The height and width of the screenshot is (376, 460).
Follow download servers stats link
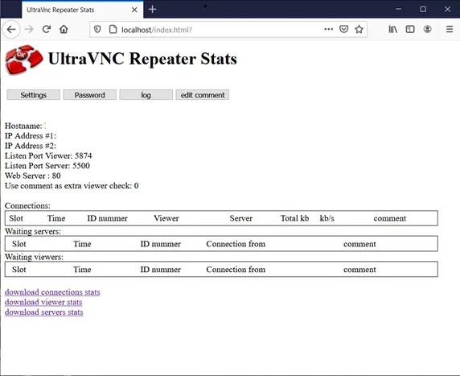click(x=43, y=312)
